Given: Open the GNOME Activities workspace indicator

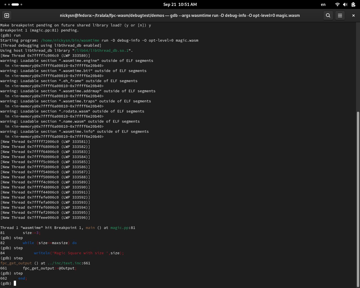Looking at the screenshot, I should click(13, 4).
